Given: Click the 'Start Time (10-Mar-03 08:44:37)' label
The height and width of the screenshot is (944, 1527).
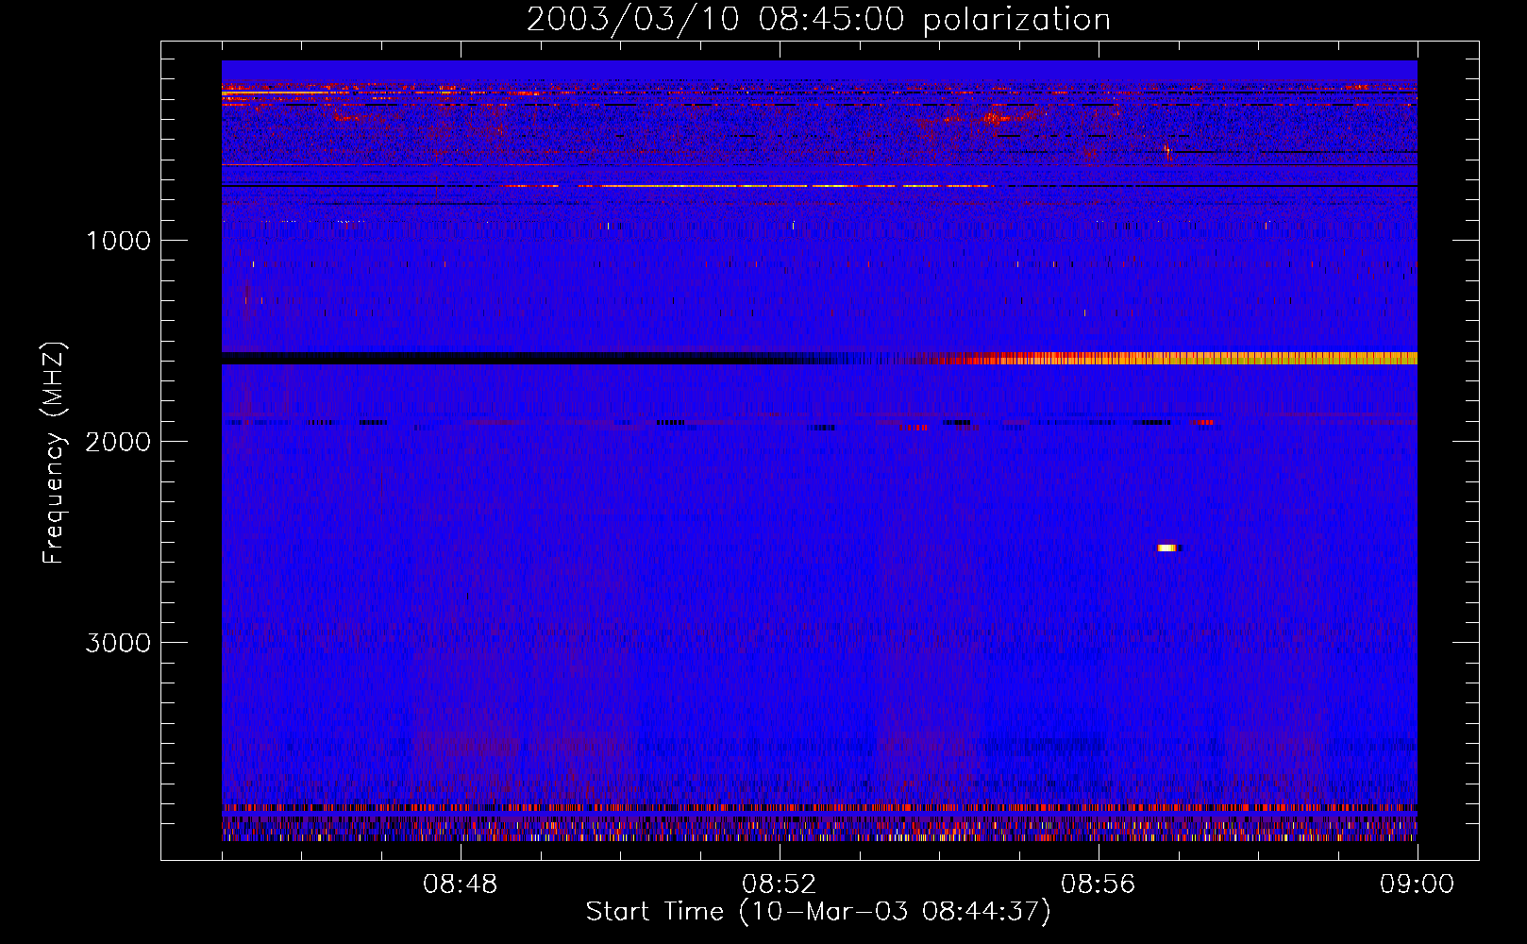Looking at the screenshot, I should [x=818, y=911].
